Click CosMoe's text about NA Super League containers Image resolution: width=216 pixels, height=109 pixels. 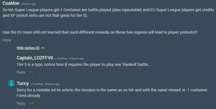pyautogui.click(x=108, y=13)
